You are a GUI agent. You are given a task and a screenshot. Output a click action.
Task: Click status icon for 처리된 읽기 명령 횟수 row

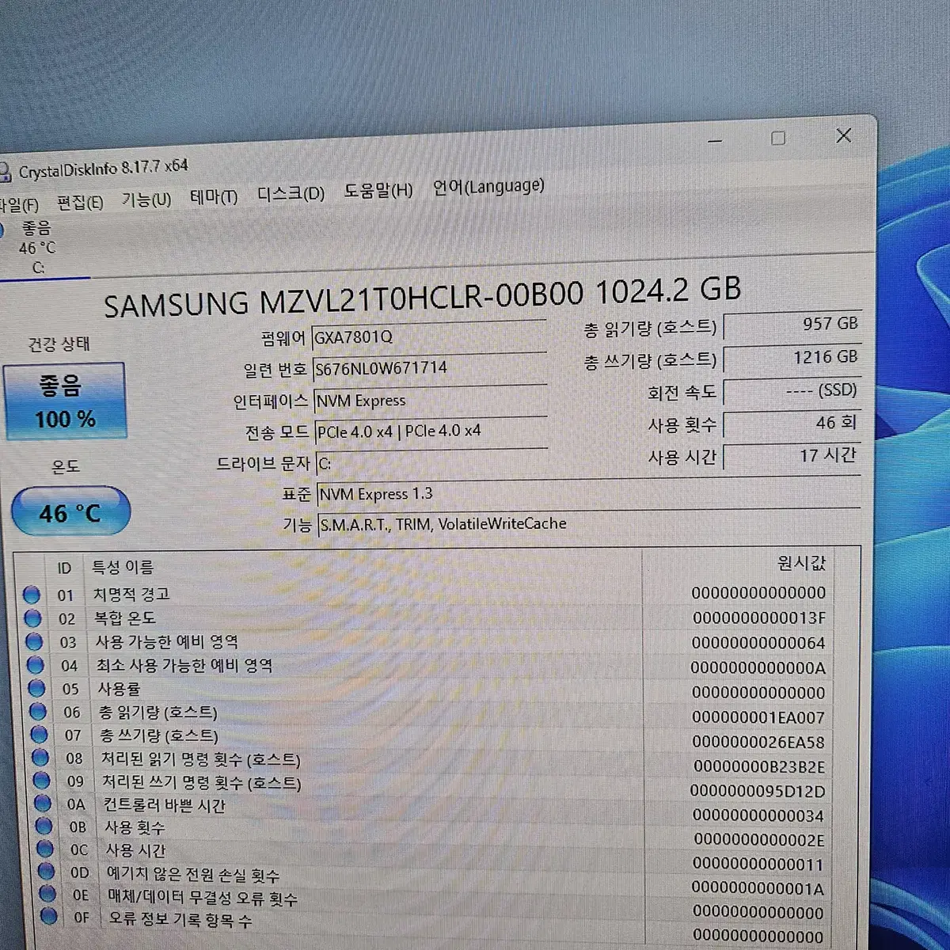pyautogui.click(x=41, y=758)
